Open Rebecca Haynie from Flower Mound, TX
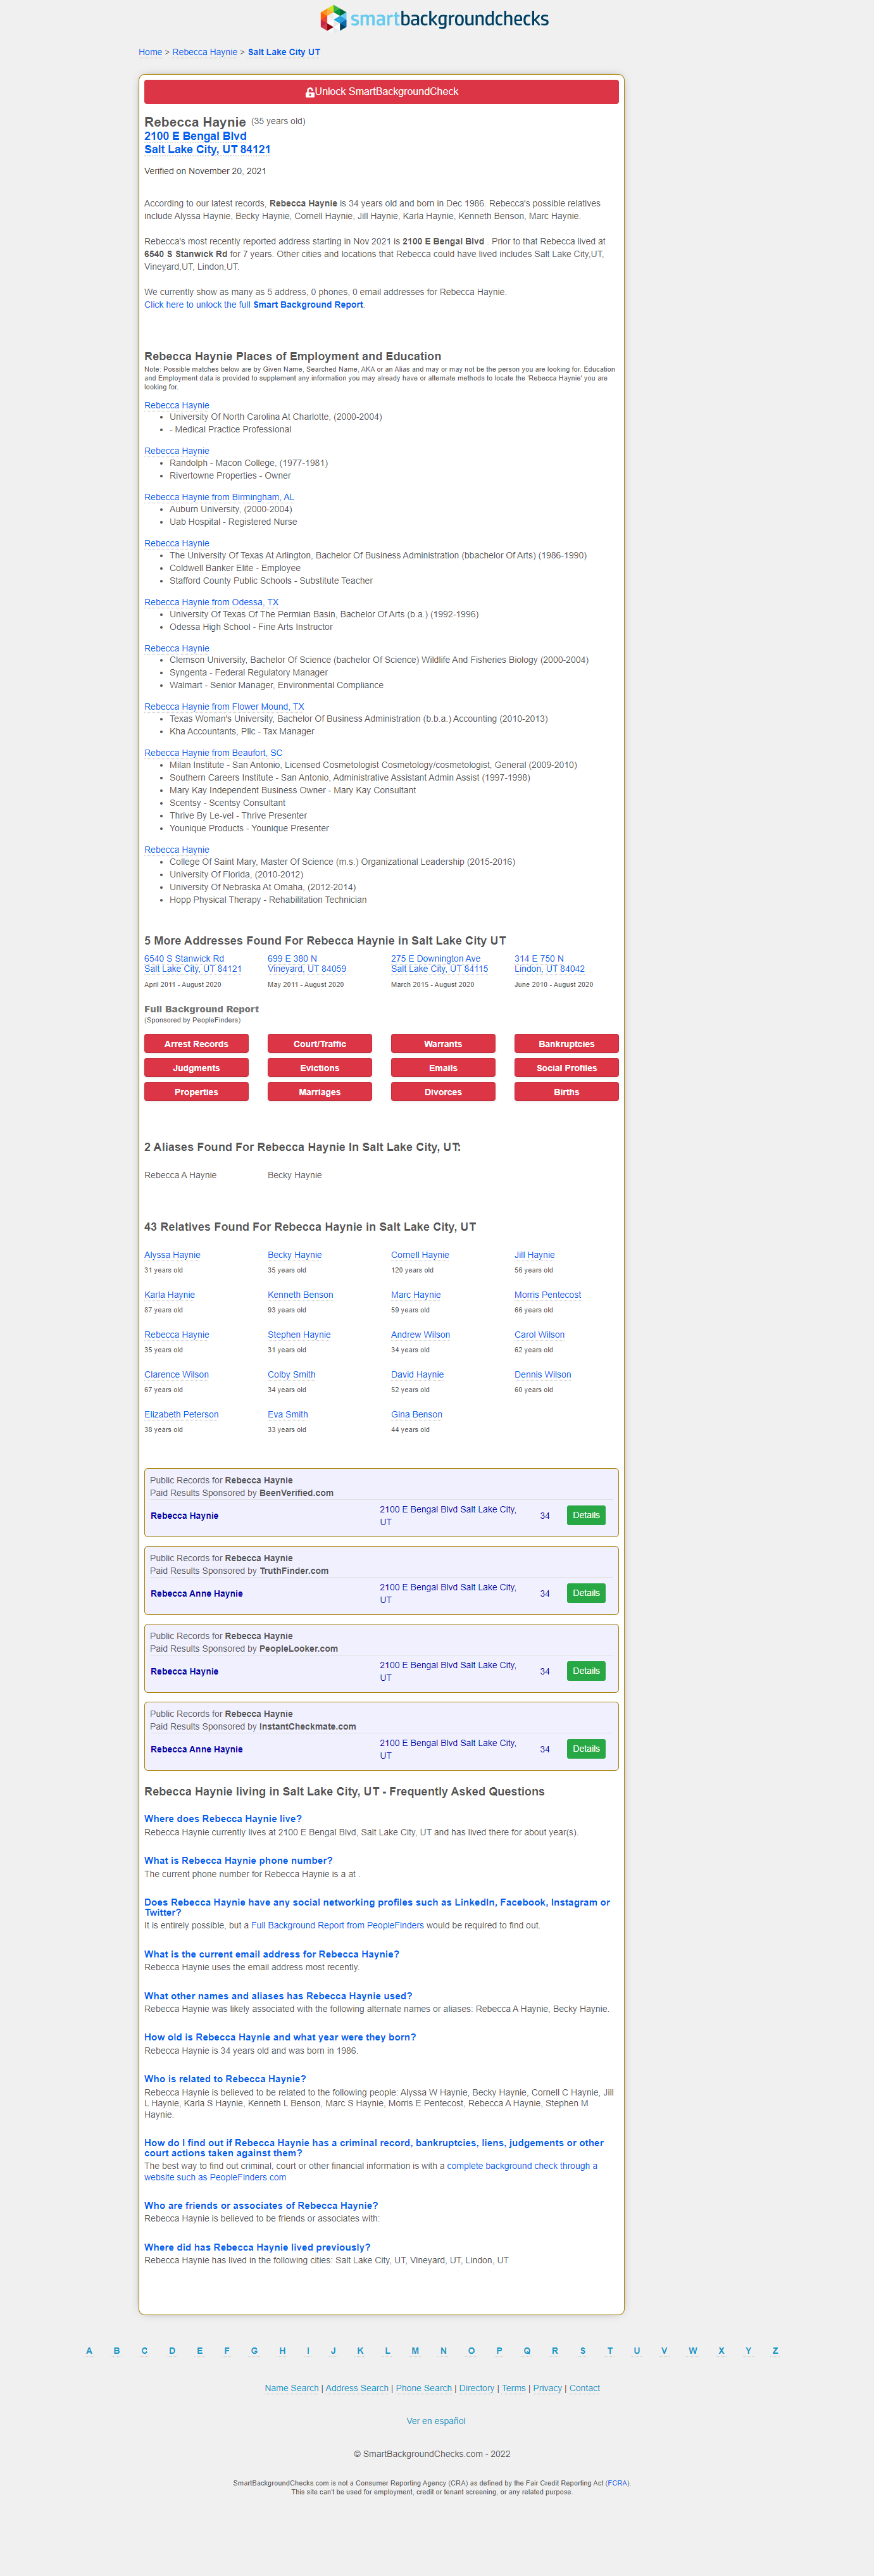This screenshot has height=2576, width=874. point(224,707)
